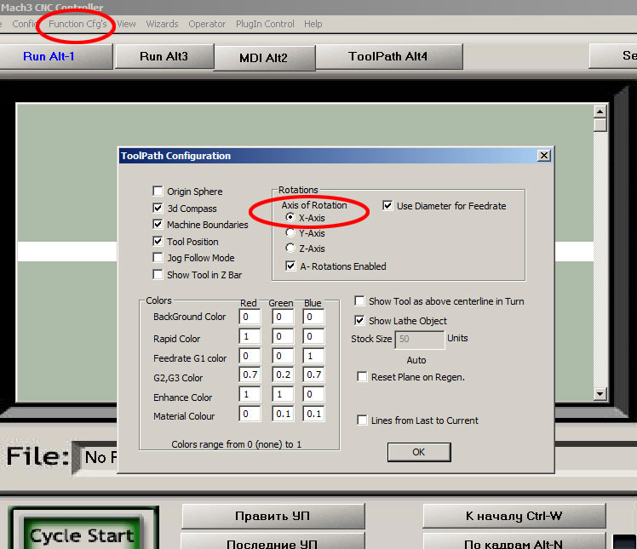637x549 pixels.
Task: Enable the Origin Sphere checkbox
Action: [x=158, y=192]
